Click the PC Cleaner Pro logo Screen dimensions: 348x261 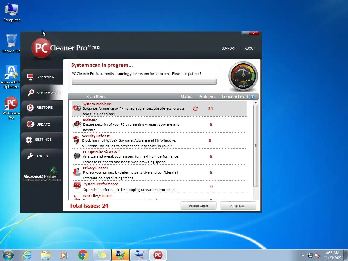pyautogui.click(x=66, y=48)
